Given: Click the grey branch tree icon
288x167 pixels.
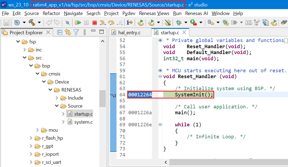Looking at the screenshot, I should (257, 23).
